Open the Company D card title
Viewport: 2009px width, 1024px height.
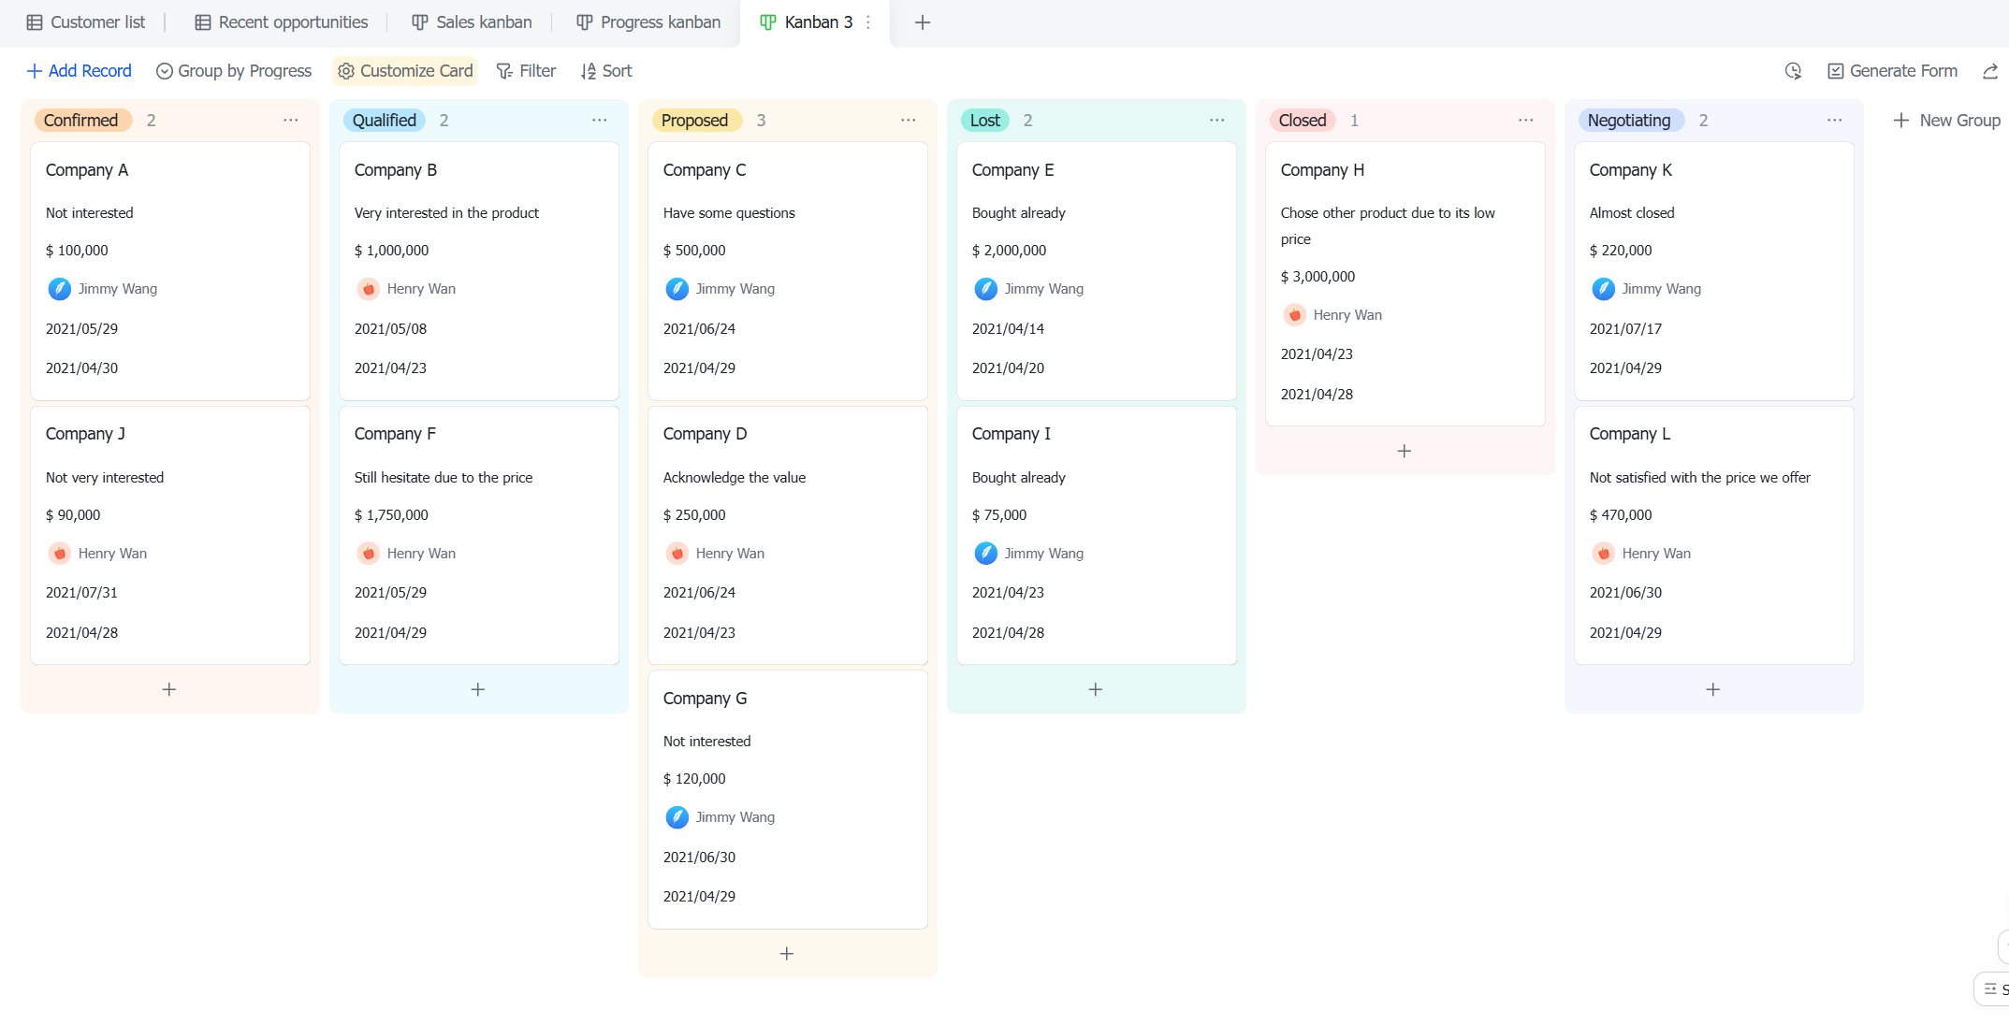706,434
